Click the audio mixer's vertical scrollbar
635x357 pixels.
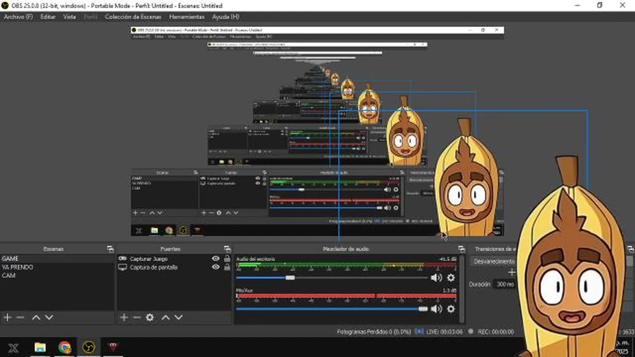point(463,289)
